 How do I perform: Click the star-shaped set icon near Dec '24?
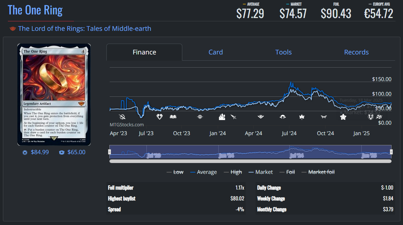[x=343, y=116]
